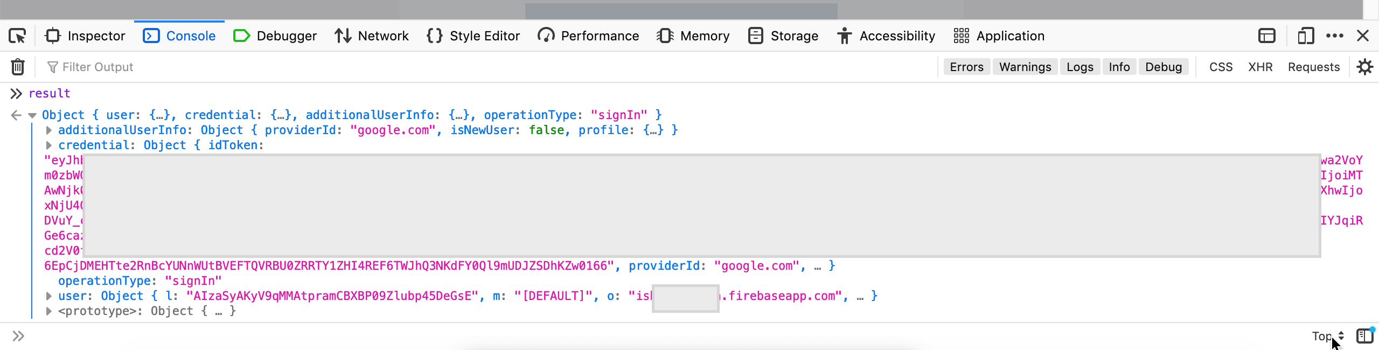
Task: Focus the Filter Output field
Action: pyautogui.click(x=485, y=67)
